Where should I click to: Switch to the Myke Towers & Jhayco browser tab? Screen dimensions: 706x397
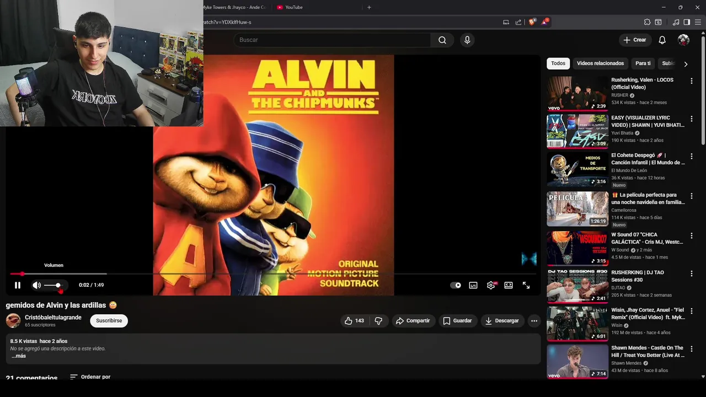pyautogui.click(x=234, y=7)
